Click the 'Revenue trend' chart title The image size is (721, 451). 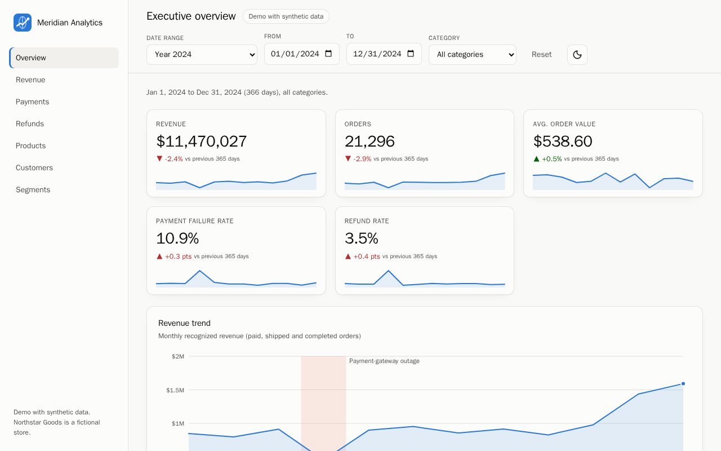(x=184, y=323)
